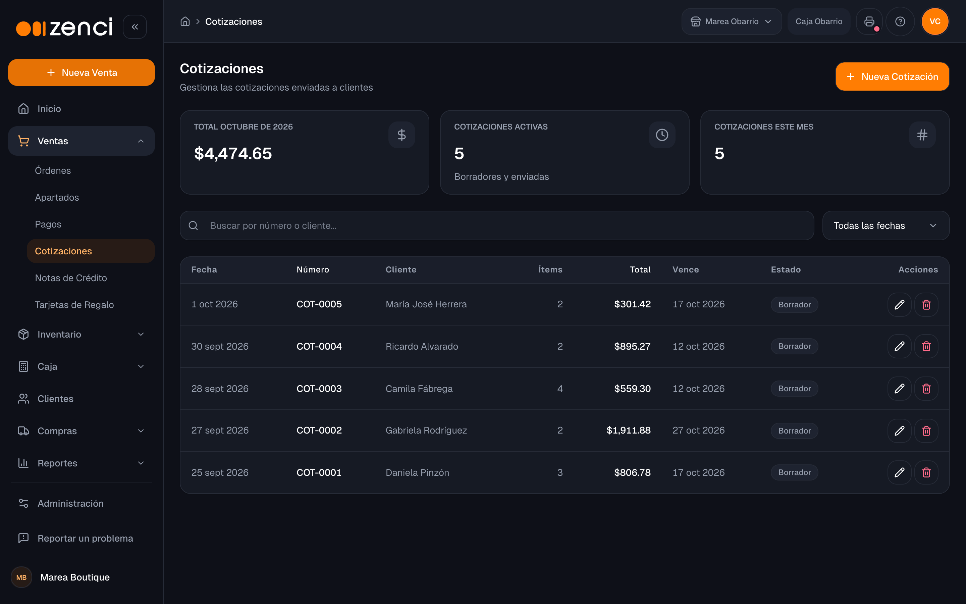The image size is (966, 604).
Task: Expand the Caja sidebar section
Action: click(82, 366)
